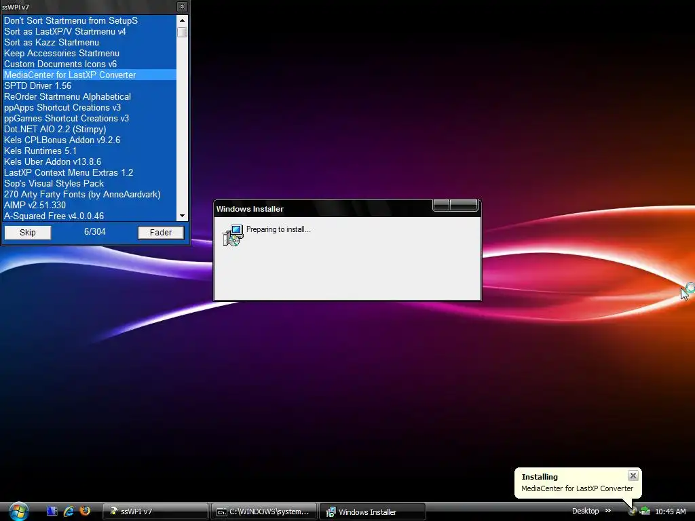The image size is (695, 521).
Task: Select 'Sop's Visual Styles Pack' entry
Action: pyautogui.click(x=90, y=183)
